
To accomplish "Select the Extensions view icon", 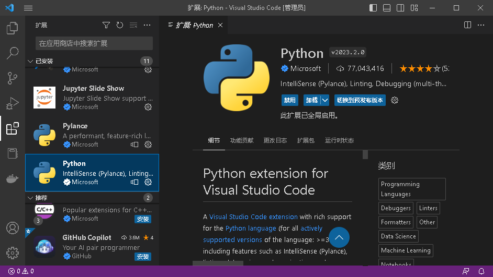I will 12,128.
